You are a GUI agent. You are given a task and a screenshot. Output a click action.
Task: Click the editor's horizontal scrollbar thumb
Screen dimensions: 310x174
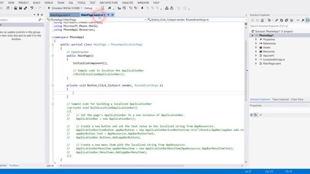[123, 166]
